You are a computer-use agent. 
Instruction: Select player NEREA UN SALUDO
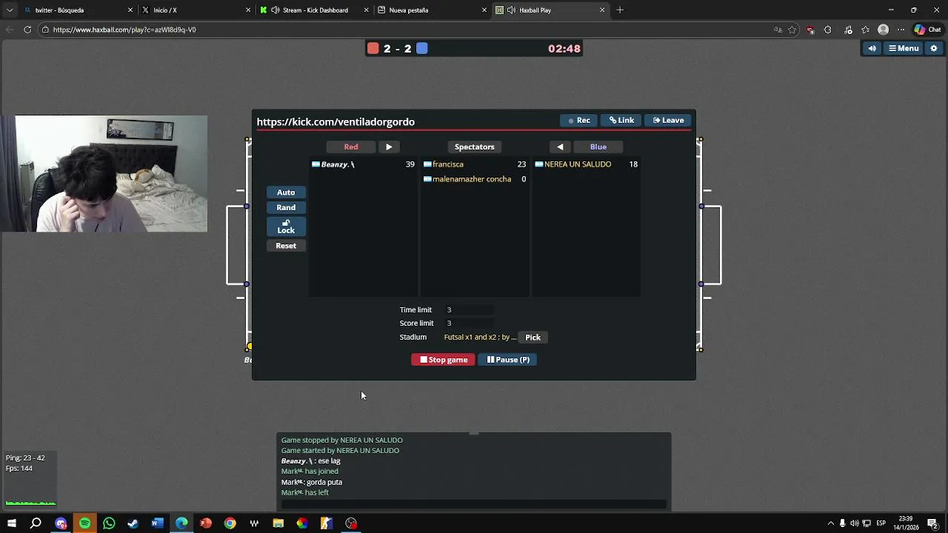(x=586, y=164)
